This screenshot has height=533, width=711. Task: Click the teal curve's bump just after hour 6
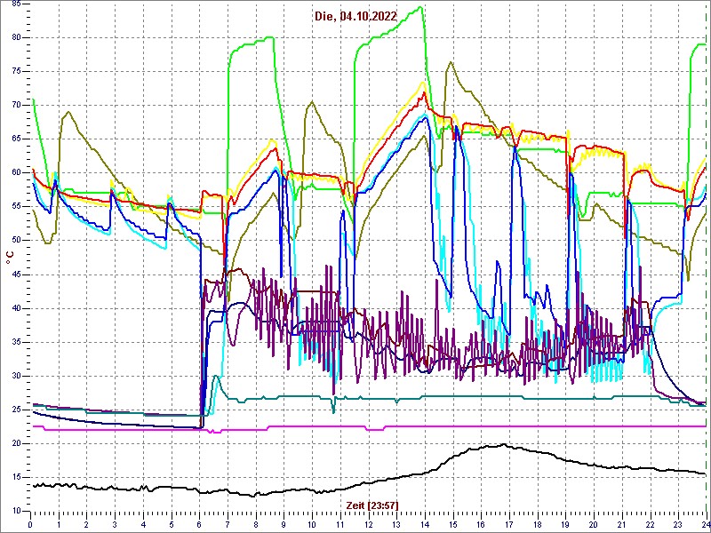(x=215, y=377)
